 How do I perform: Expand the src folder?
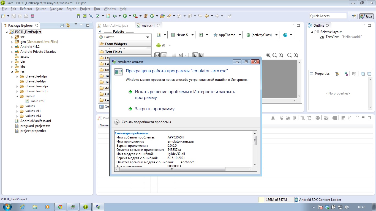click(x=12, y=37)
